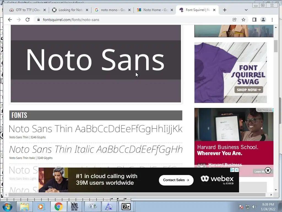Viewport: 282px width, 212px height.
Task: Click the scroll down arrow
Action: (x=276, y=190)
